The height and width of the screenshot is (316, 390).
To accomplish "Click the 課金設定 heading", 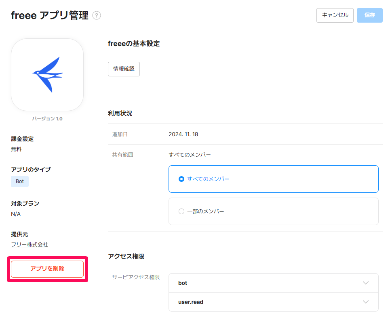I will (x=22, y=139).
